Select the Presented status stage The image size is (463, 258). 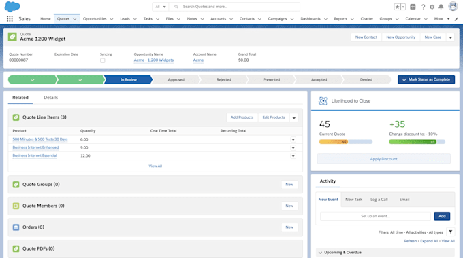tap(272, 79)
